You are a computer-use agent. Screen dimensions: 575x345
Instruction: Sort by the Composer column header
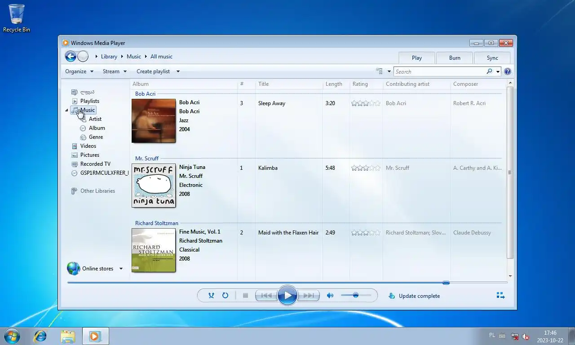478,84
